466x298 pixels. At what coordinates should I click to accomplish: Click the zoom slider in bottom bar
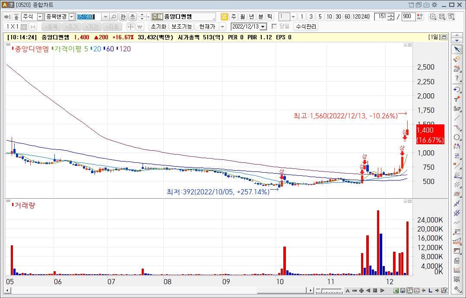pos(329,290)
